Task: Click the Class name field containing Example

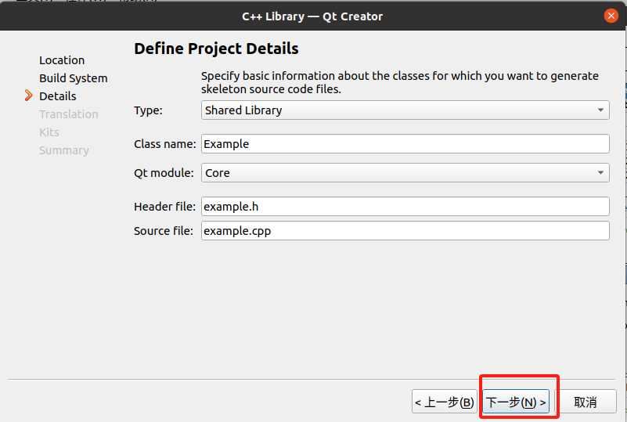Action: point(405,143)
